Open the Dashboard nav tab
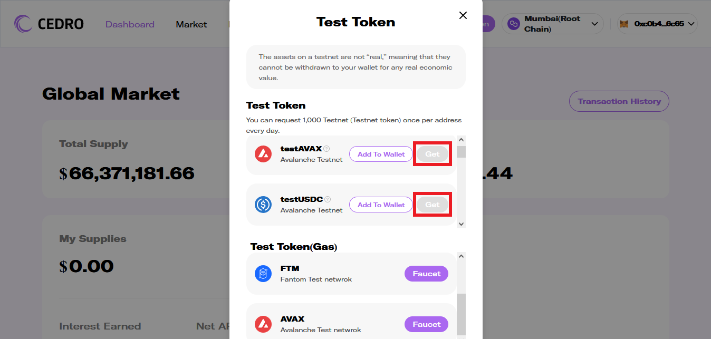The image size is (711, 339). pos(130,24)
